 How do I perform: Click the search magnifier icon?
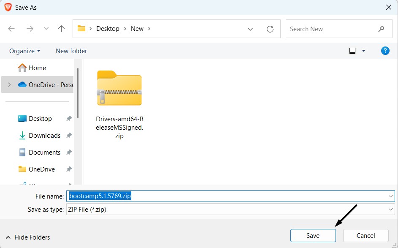click(x=381, y=29)
